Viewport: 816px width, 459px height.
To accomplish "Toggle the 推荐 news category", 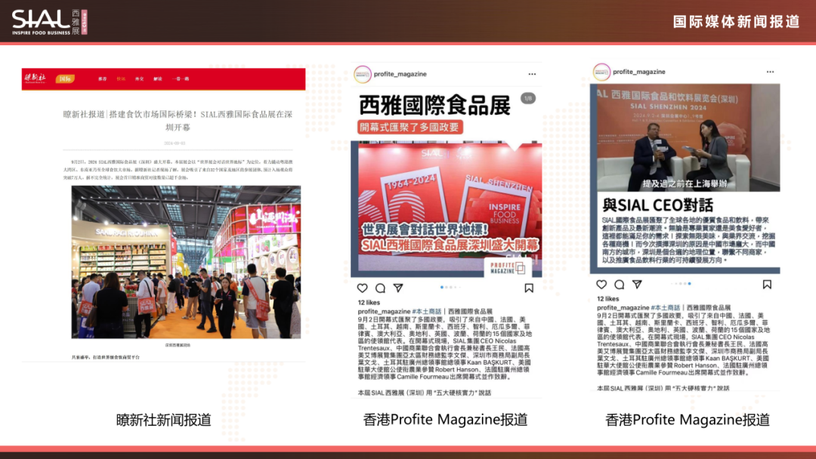I will [x=104, y=78].
